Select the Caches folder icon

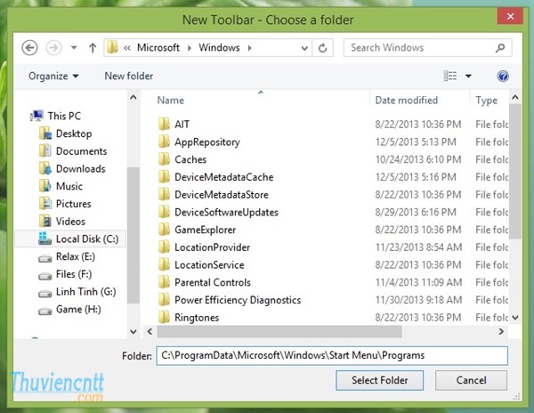tap(164, 159)
